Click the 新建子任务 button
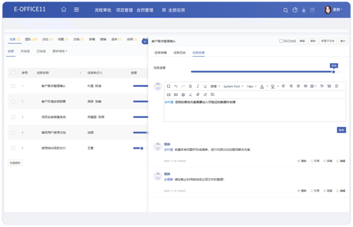The image size is (353, 227). pyautogui.click(x=327, y=41)
